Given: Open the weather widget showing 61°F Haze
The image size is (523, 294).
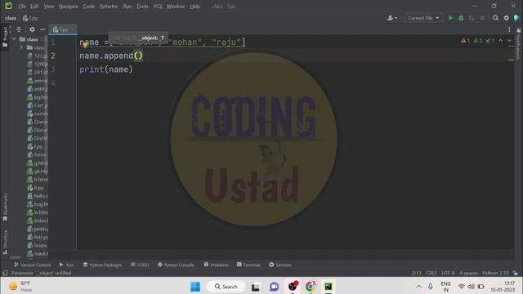Looking at the screenshot, I should [x=20, y=287].
